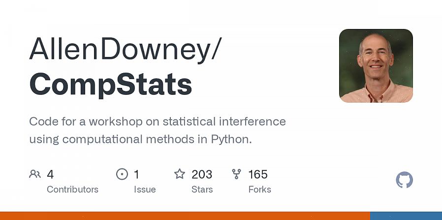Open the Issue label
The height and width of the screenshot is (220, 442).
coord(145,189)
